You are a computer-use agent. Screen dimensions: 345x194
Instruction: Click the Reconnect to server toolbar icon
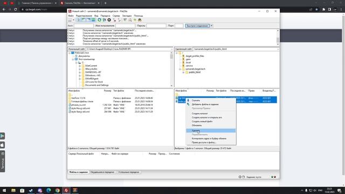pos(119,20)
